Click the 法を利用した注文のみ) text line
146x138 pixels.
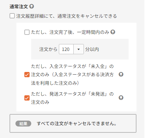(x=55, y=83)
